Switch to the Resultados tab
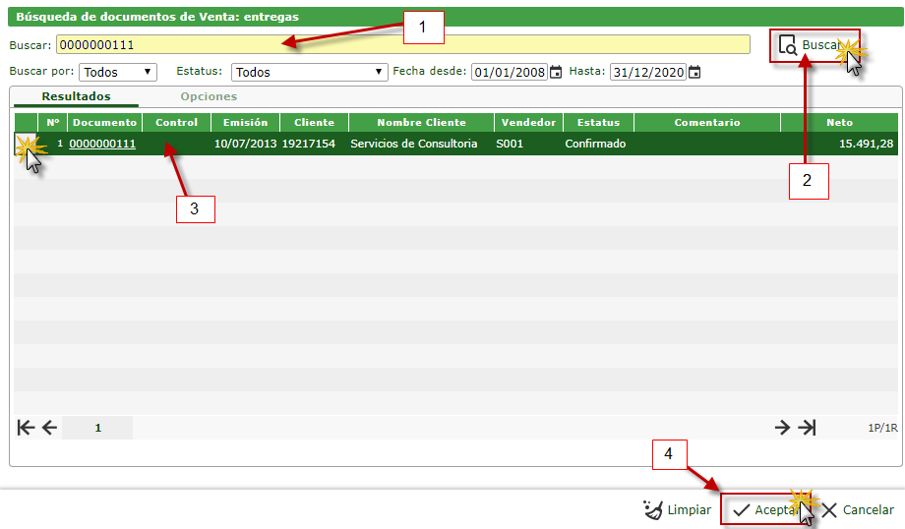Screen dimensions: 905x529 (x=76, y=96)
